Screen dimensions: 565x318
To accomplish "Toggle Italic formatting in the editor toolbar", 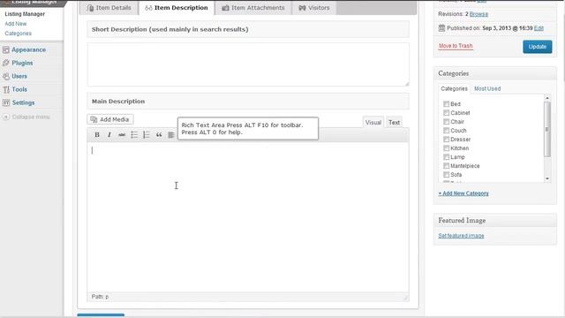I will click(109, 135).
